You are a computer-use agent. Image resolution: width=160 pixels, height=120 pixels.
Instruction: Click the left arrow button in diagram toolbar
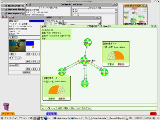point(43,108)
